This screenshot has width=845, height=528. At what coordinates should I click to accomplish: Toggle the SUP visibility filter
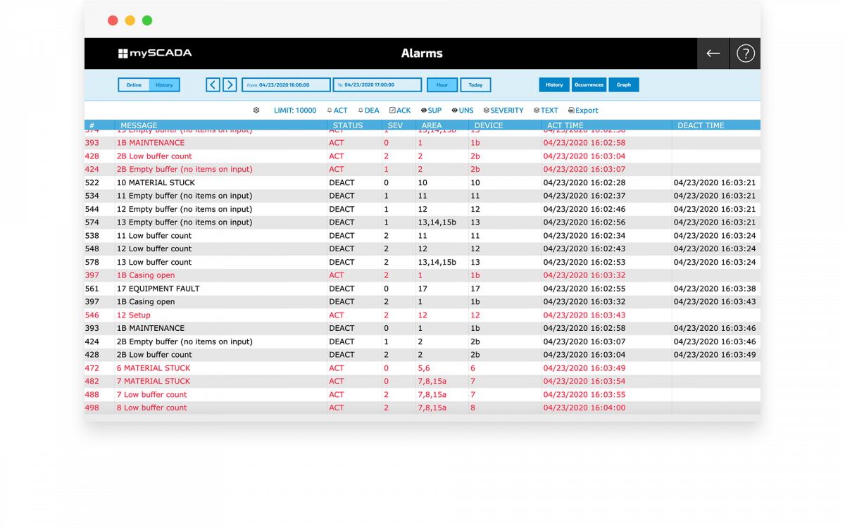[x=431, y=111]
